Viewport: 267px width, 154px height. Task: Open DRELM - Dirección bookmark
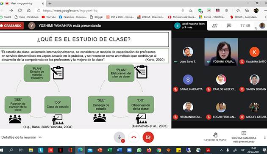click(x=150, y=17)
